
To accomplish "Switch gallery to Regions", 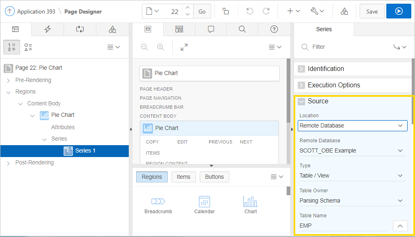I will pyautogui.click(x=152, y=177).
